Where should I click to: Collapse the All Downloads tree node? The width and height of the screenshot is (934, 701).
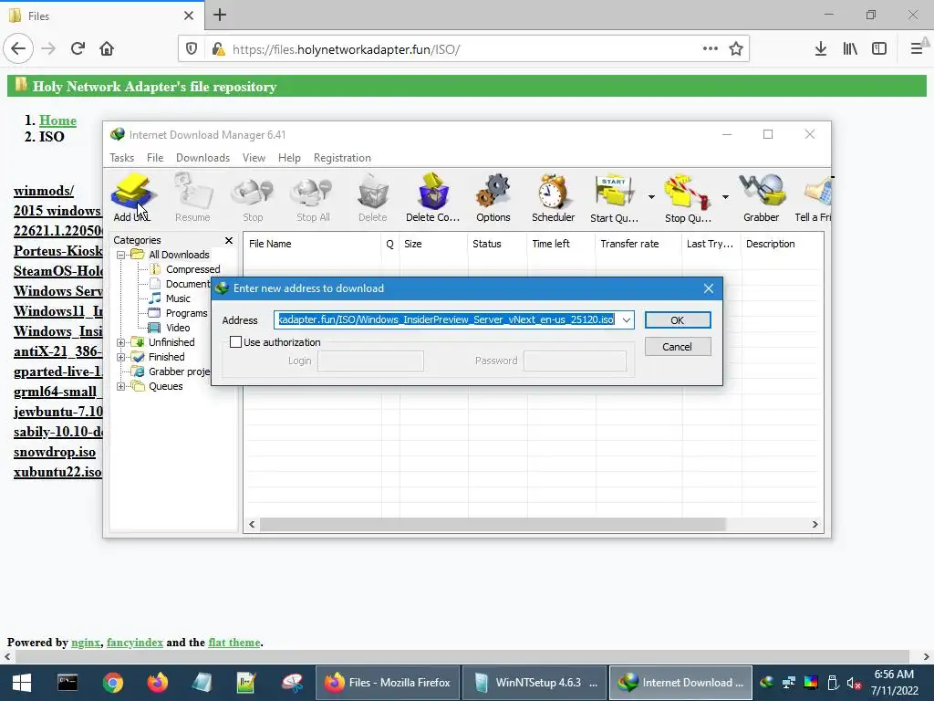[x=121, y=256]
